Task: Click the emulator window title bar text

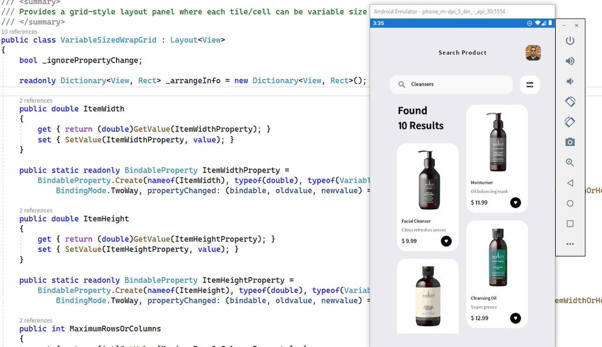Action: pyautogui.click(x=439, y=11)
